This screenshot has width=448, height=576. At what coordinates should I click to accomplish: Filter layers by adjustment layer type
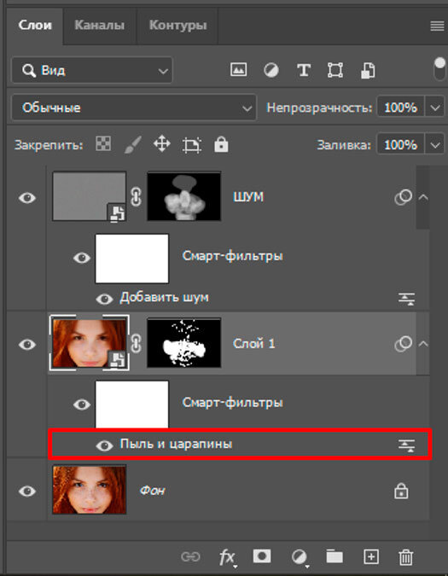271,70
